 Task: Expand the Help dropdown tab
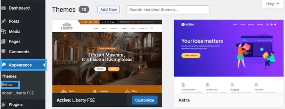tap(272, 4)
